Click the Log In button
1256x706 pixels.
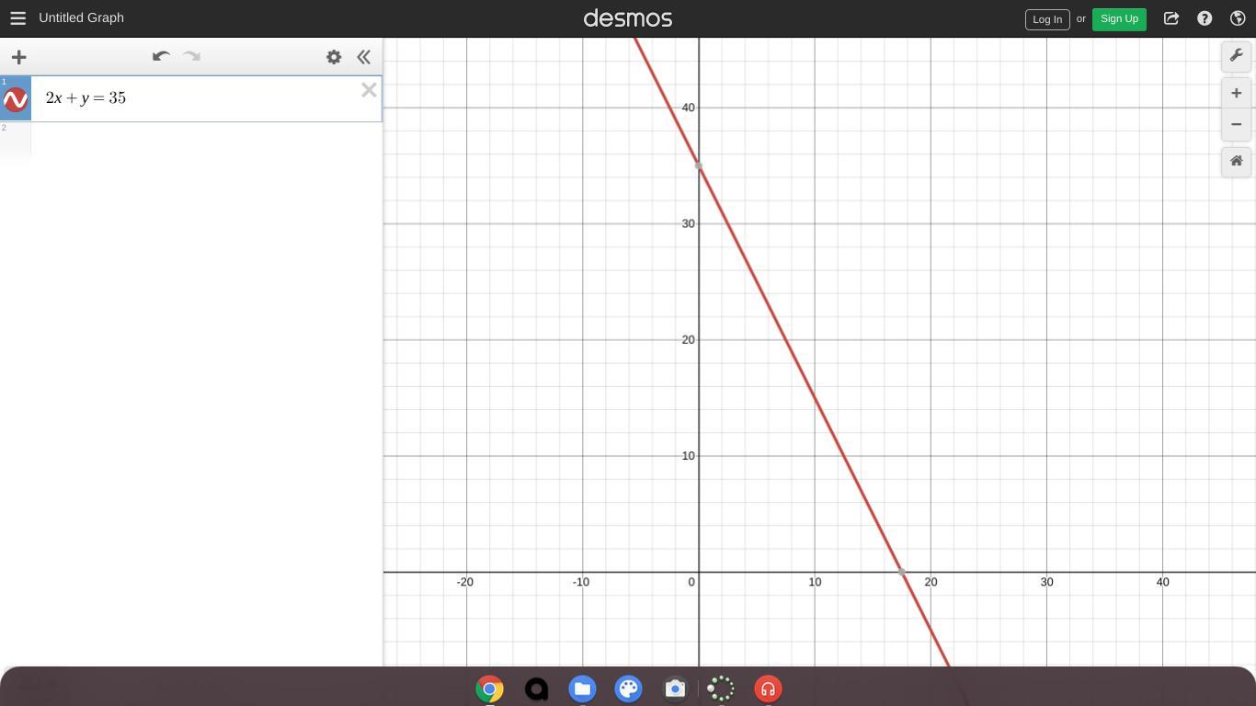coord(1047,18)
